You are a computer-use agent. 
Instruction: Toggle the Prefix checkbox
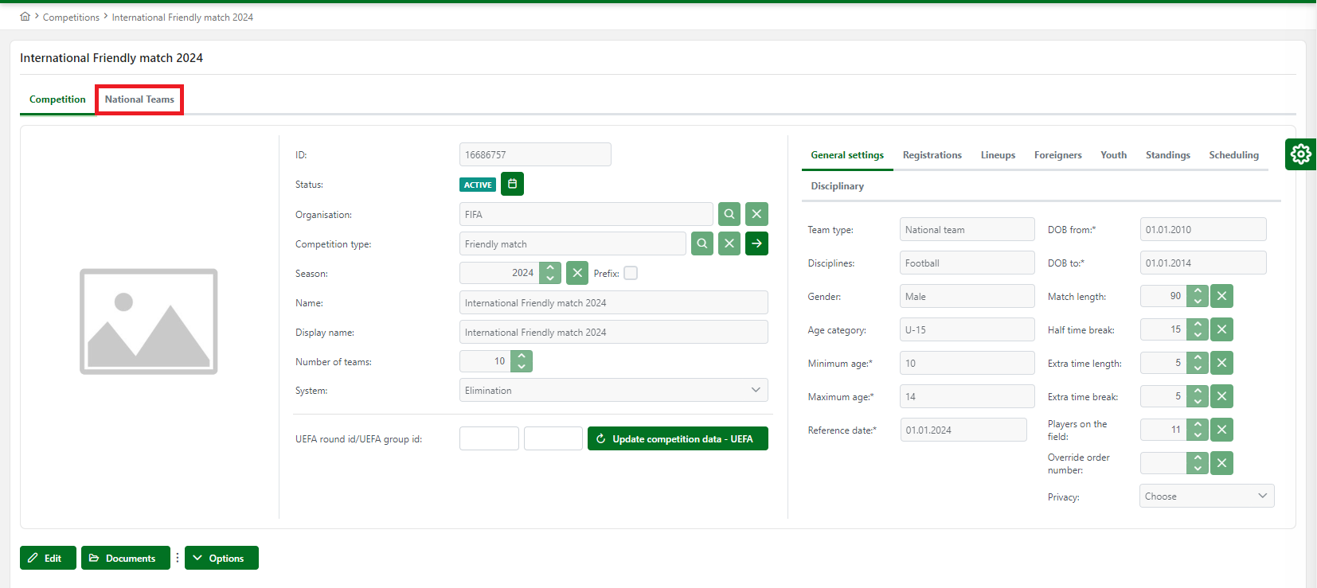[631, 273]
